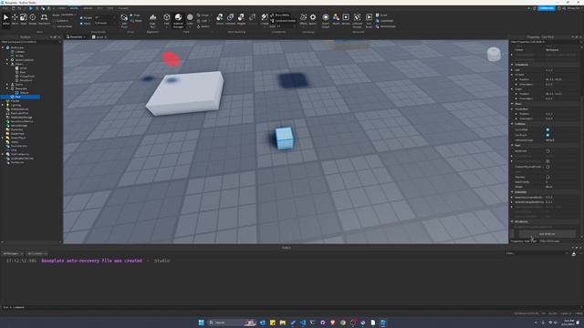The height and width of the screenshot is (328, 584).
Task: Toggle the CanCollide property checkbox
Action: (547, 129)
